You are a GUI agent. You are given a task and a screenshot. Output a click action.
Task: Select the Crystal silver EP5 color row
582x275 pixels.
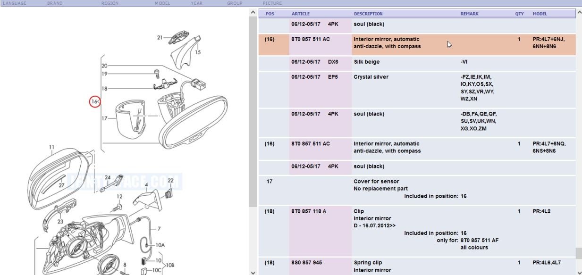[371, 76]
